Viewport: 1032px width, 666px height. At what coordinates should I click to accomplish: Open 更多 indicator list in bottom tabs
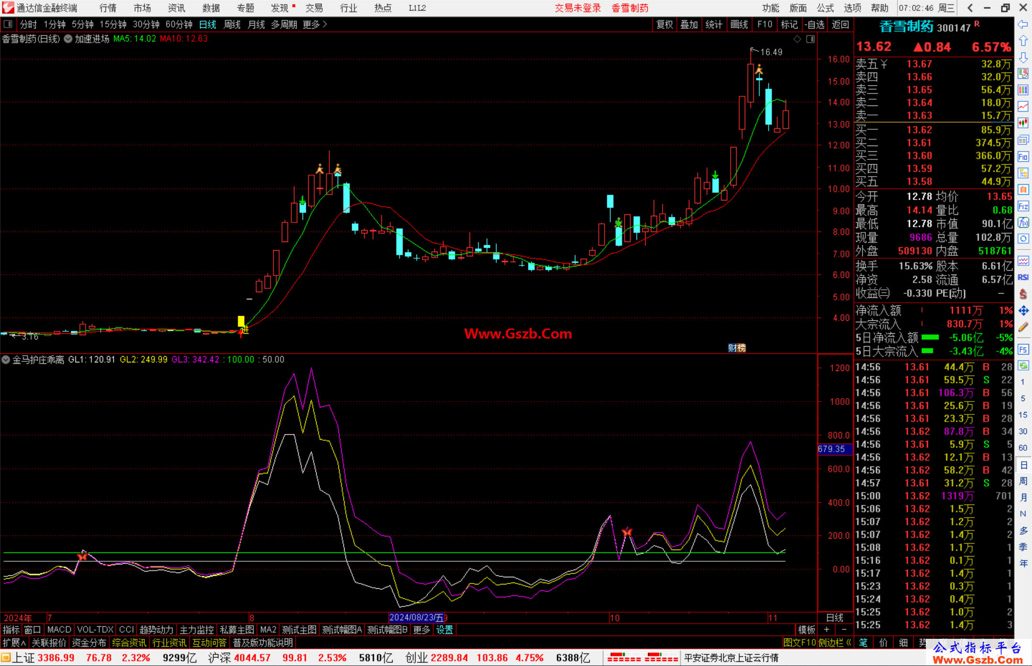(421, 630)
